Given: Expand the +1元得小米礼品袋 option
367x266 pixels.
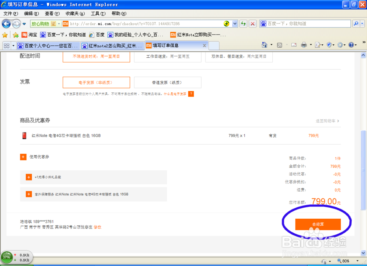Looking at the screenshot, I should (29, 177).
